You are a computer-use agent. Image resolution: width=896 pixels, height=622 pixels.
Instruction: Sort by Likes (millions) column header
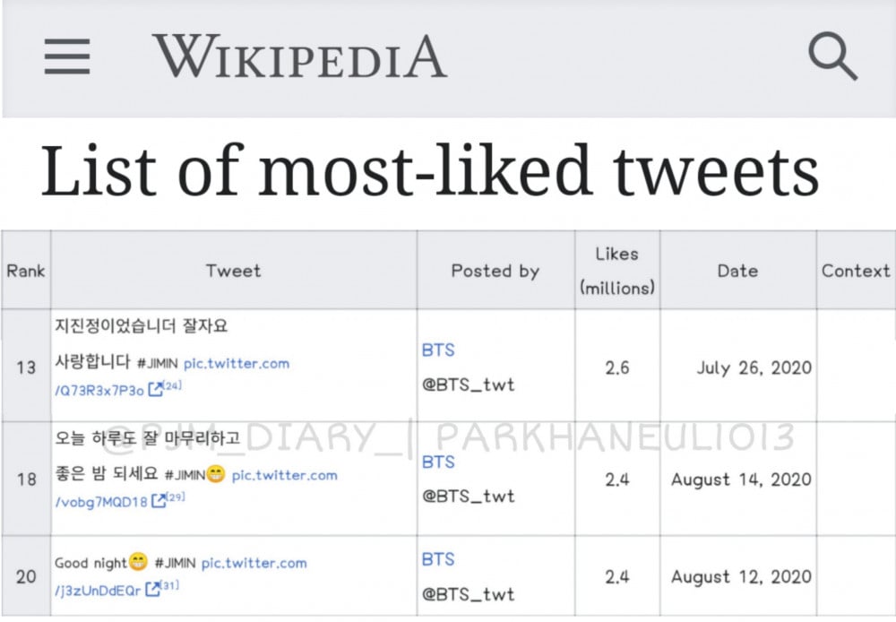tap(617, 271)
